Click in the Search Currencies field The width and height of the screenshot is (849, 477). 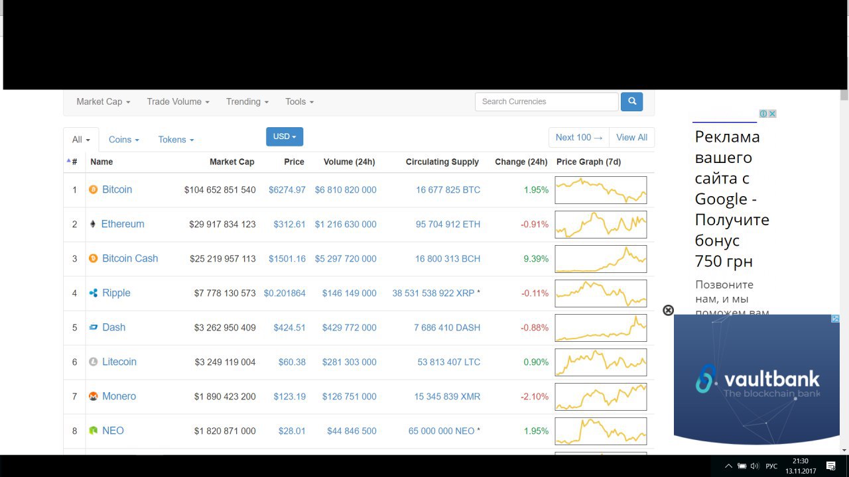tap(547, 101)
